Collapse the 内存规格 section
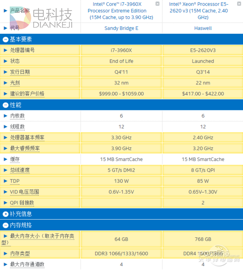Image resolution: width=243 pixels, height=270 pixels. (x=6, y=225)
